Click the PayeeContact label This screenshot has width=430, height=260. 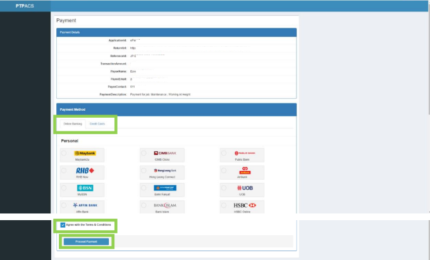117,87
